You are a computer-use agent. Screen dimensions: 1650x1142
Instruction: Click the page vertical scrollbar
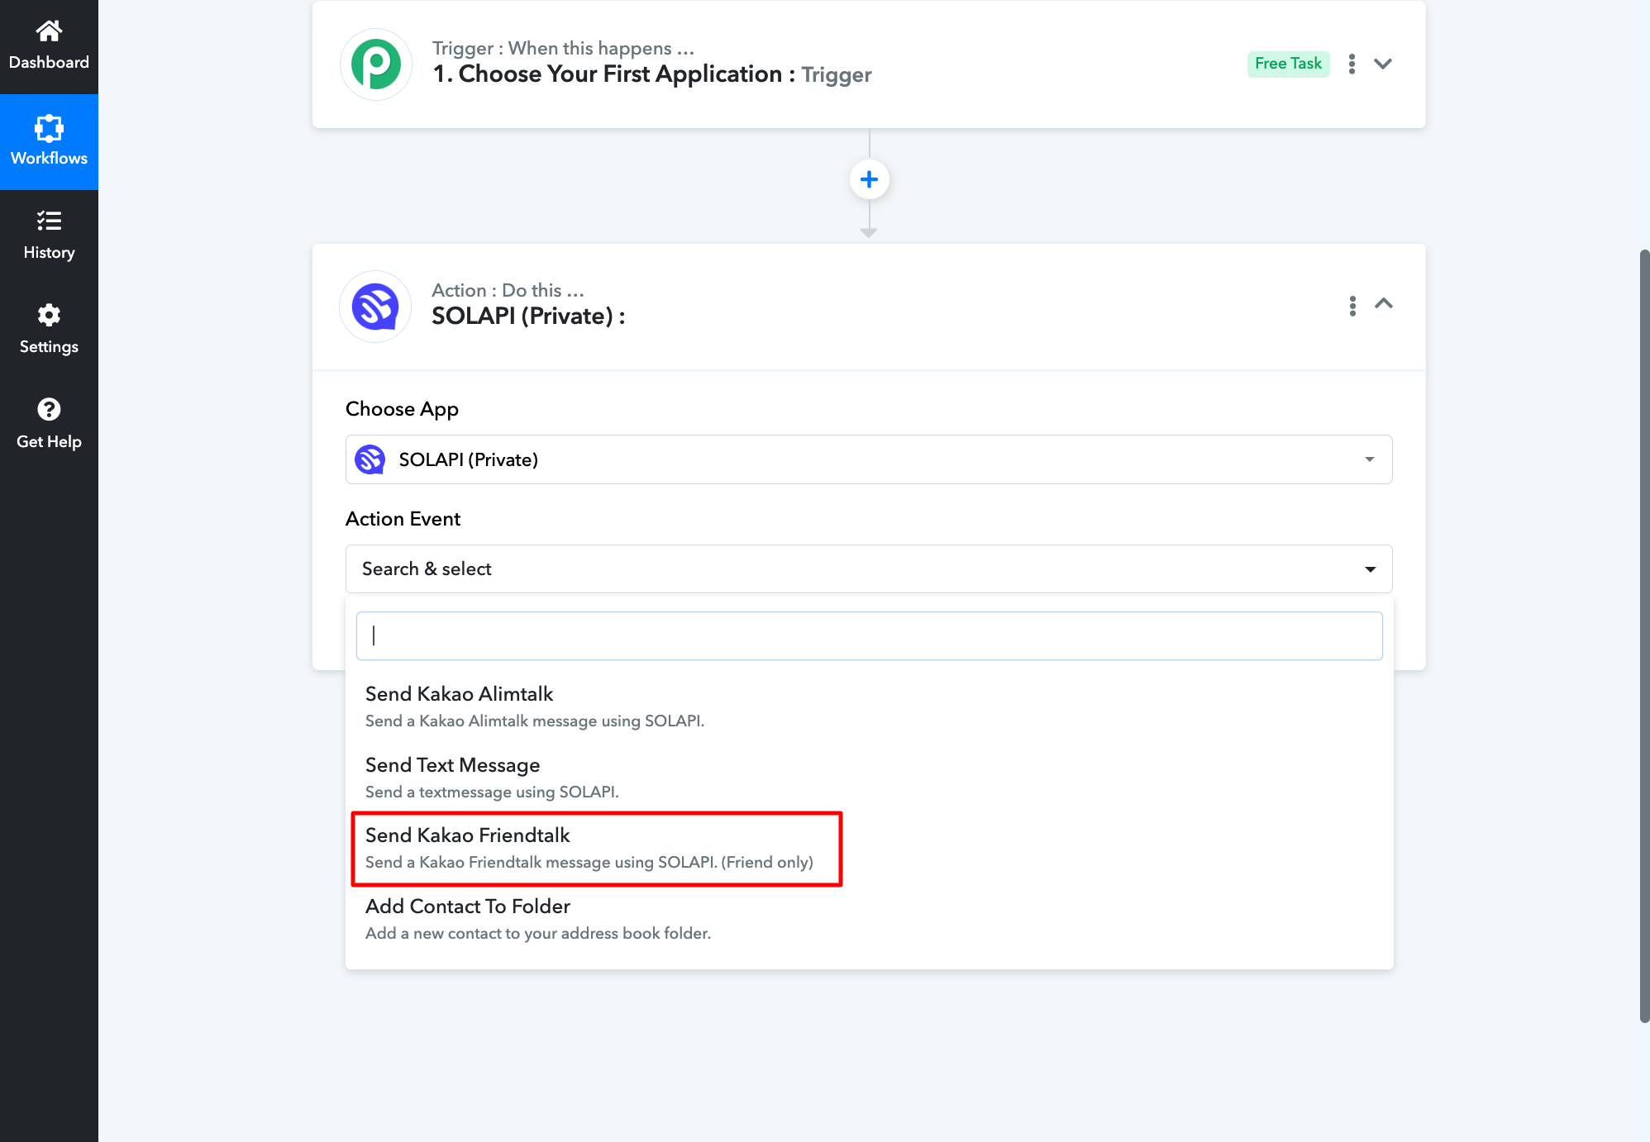pyautogui.click(x=1644, y=636)
